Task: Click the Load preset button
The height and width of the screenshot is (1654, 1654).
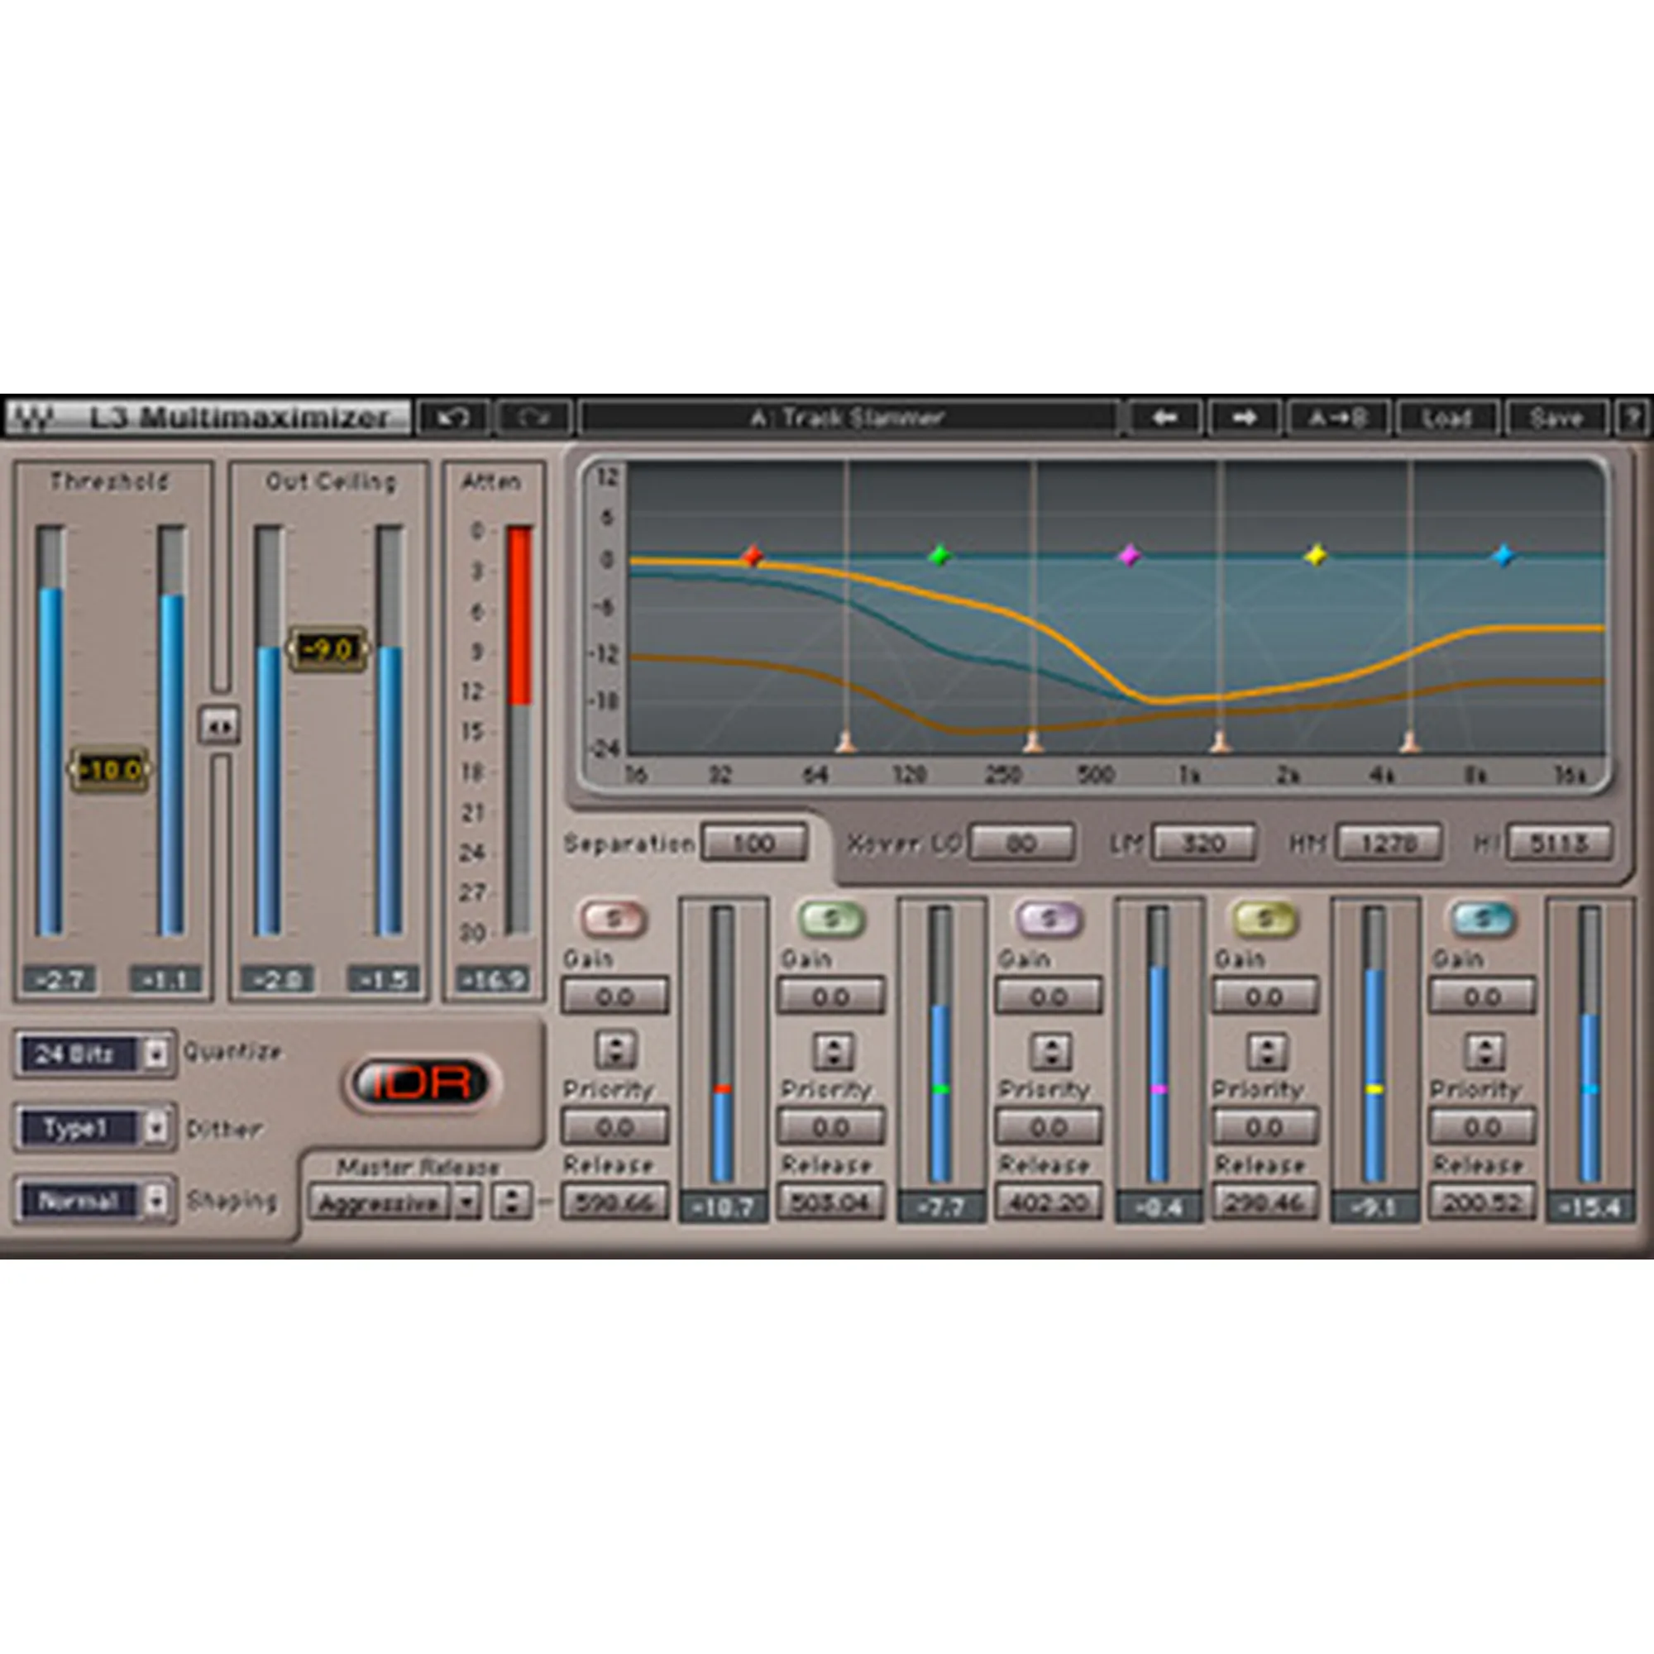Action: click(1446, 418)
